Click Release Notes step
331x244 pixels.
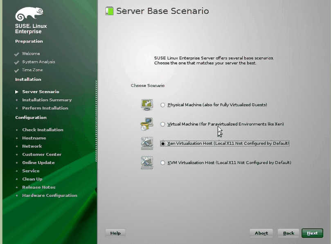[39, 187]
